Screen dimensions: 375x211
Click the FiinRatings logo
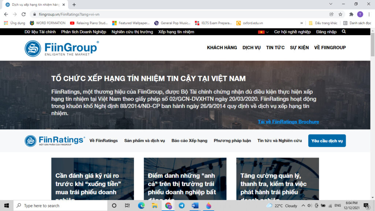tap(55, 141)
